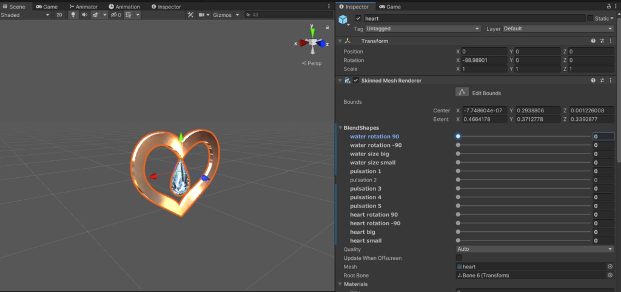Open Transform component preset settings icon
The width and height of the screenshot is (621, 292).
602,41
